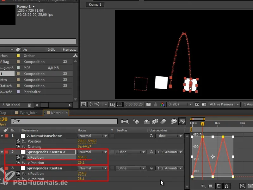253x190 pixels.
Task: Open BewMas dropdown for Springender Kasten 2
Action: (x=131, y=152)
